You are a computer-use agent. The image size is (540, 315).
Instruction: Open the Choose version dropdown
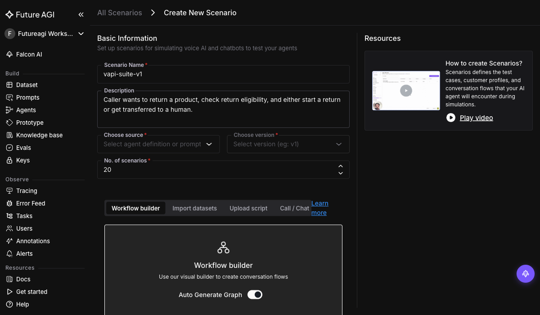(288, 144)
